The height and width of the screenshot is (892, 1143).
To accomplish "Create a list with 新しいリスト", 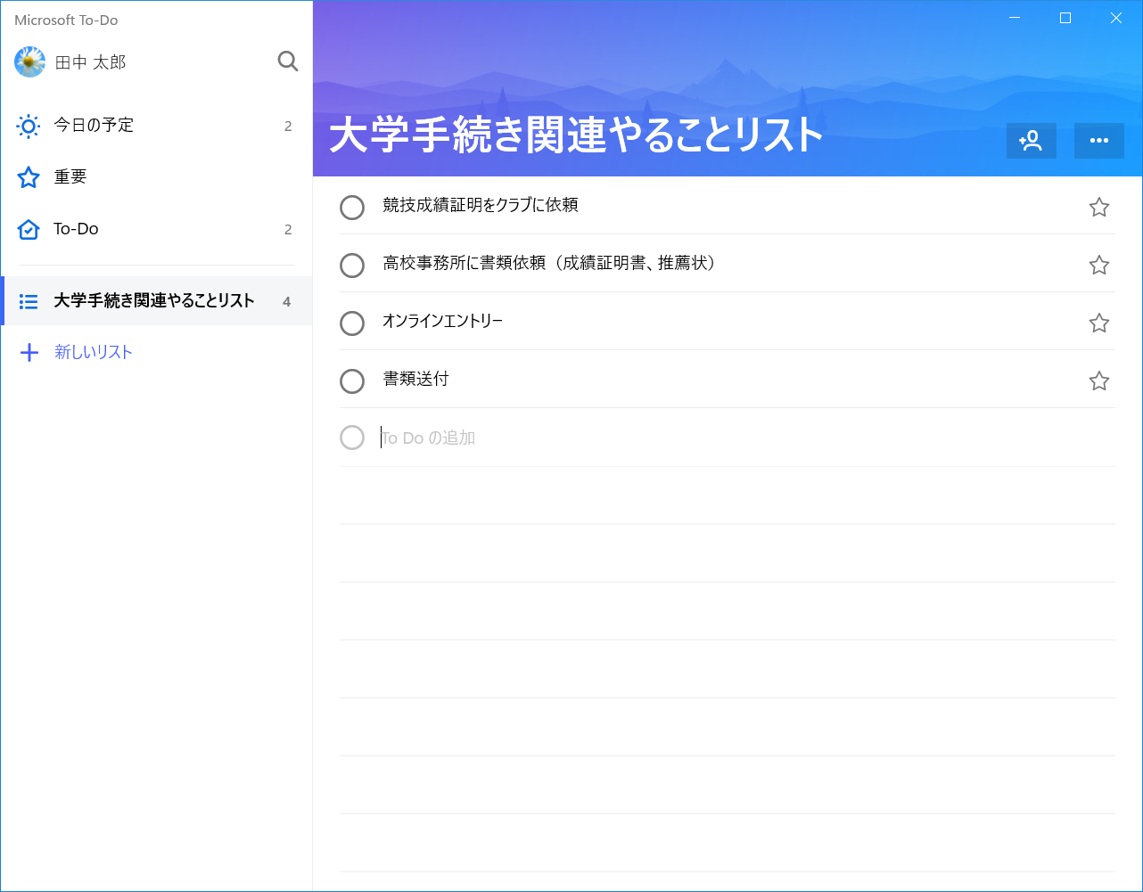I will tap(93, 352).
